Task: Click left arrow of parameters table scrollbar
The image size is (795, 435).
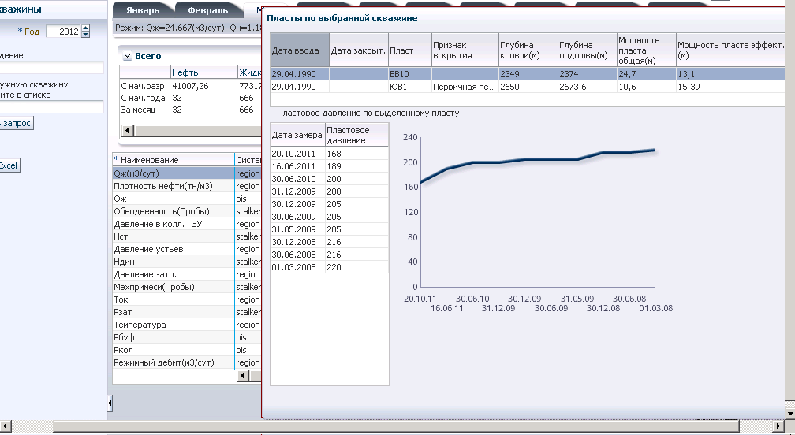Action: (243, 375)
